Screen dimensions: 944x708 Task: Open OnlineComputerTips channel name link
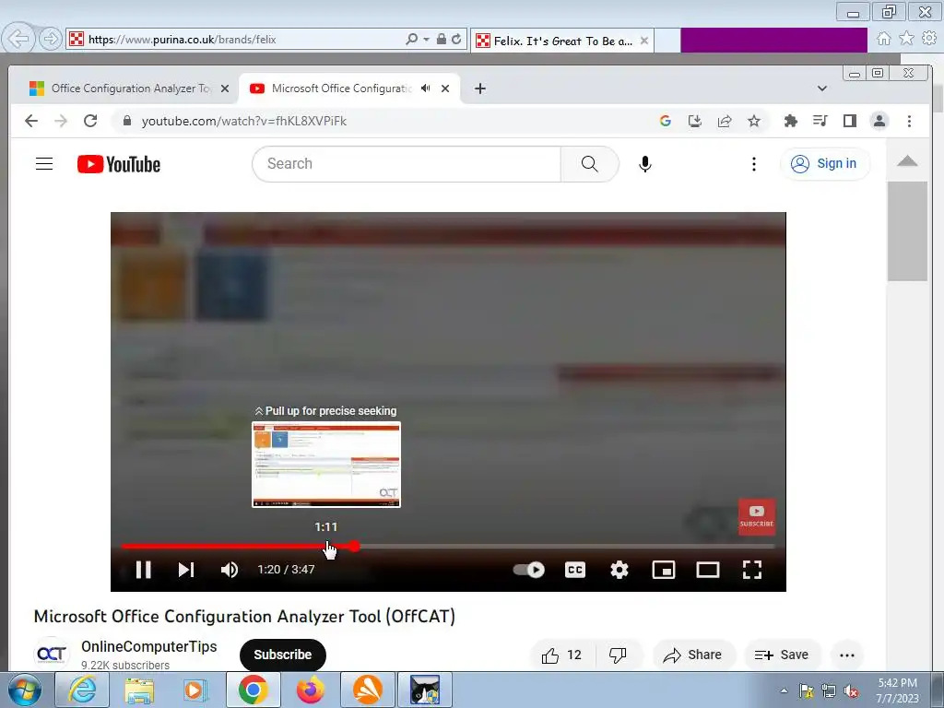pyautogui.click(x=149, y=646)
